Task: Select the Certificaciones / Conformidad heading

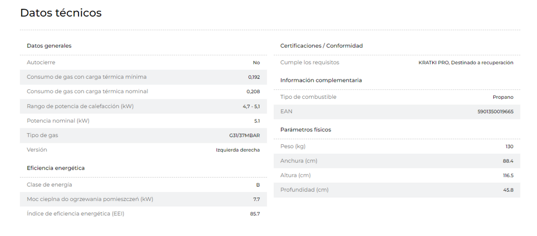Action: coord(321,46)
